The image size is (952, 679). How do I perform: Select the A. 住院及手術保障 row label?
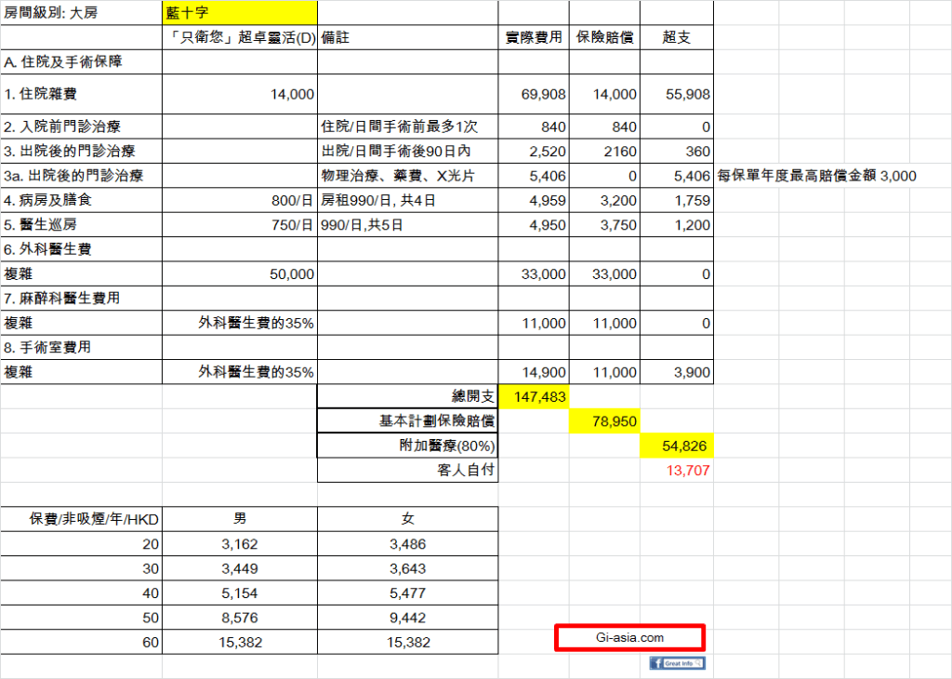click(63, 62)
